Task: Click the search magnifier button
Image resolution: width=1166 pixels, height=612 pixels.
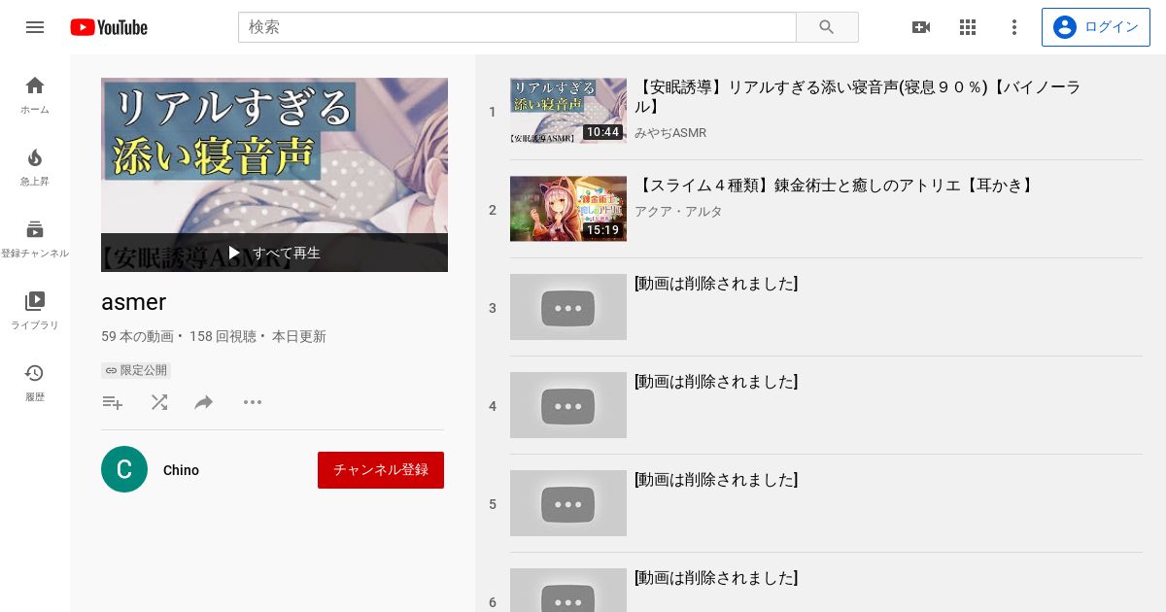Action: 827,27
